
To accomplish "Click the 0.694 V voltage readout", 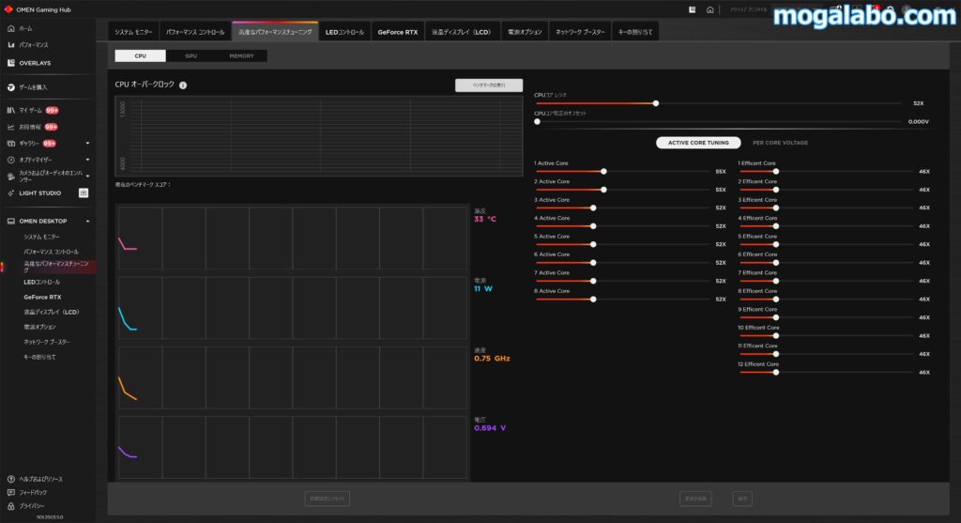I will (490, 428).
